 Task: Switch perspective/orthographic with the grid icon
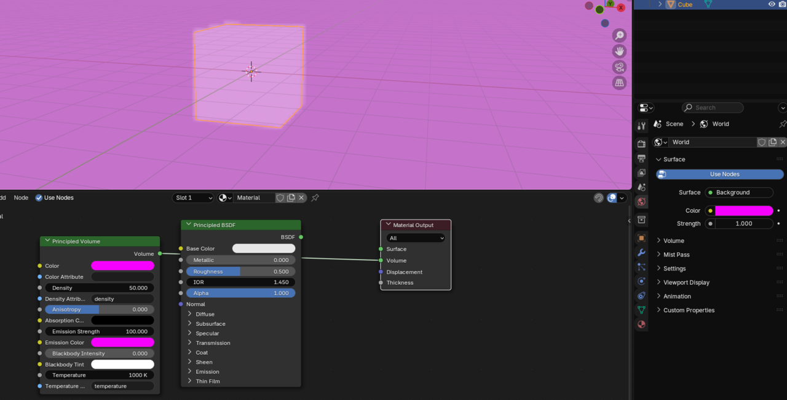[619, 82]
